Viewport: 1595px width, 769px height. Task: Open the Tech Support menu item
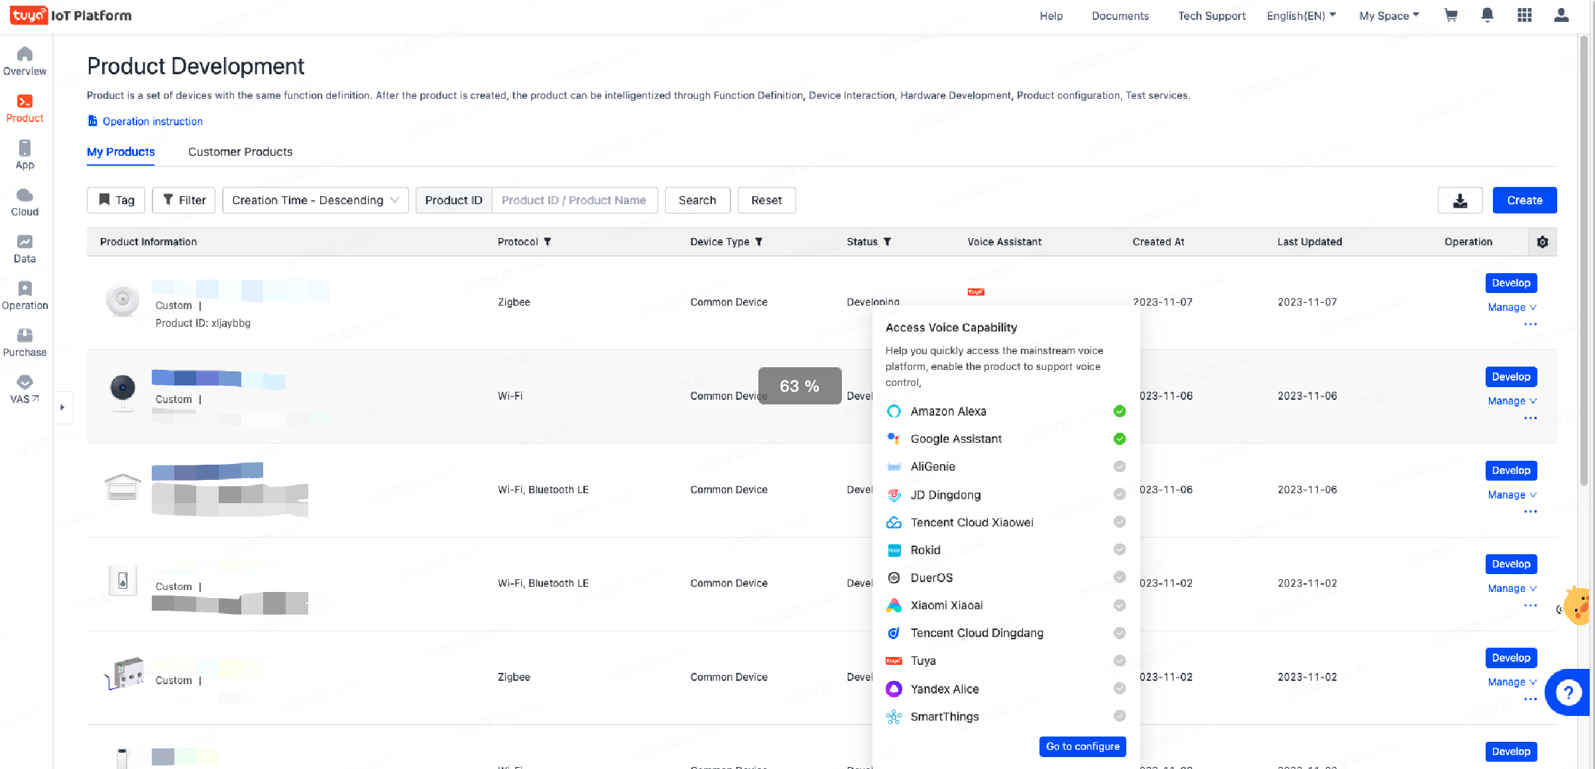coord(1211,16)
